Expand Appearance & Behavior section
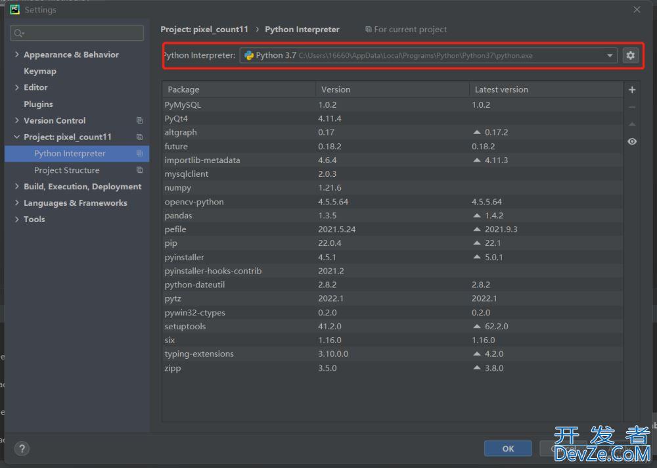Screen dimensions: 657x468 17,55
